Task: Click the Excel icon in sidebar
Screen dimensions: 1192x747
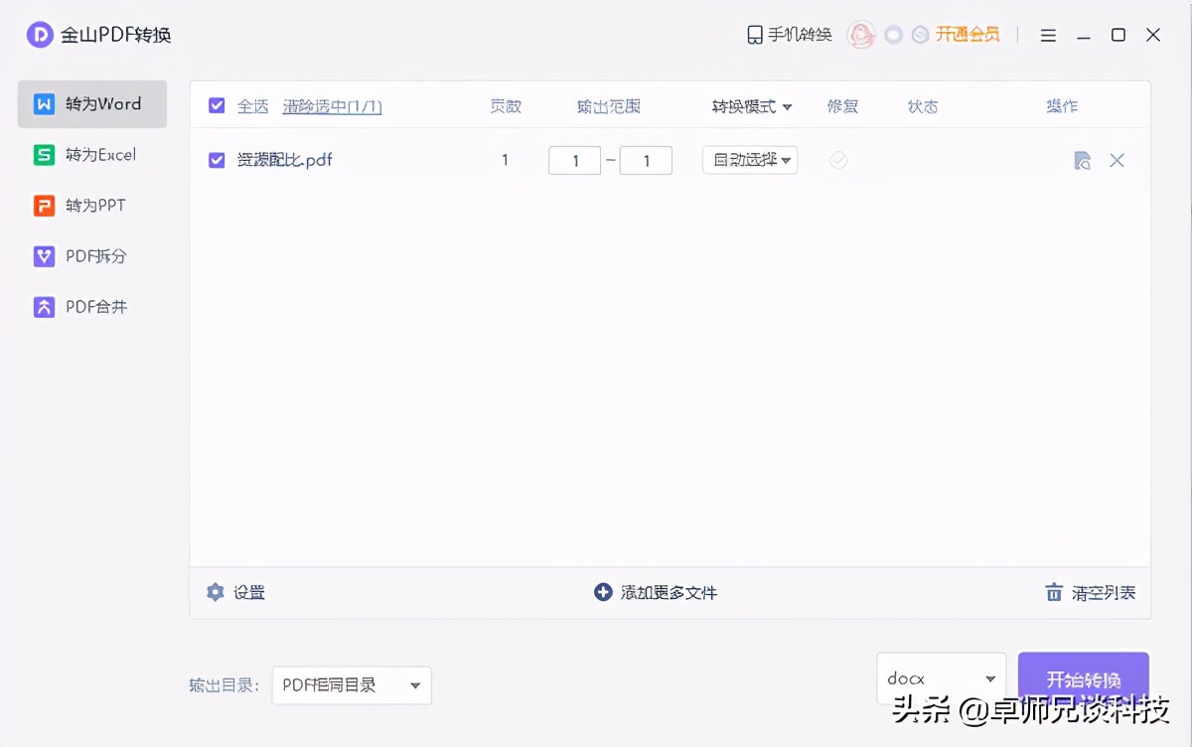Action: 44,155
